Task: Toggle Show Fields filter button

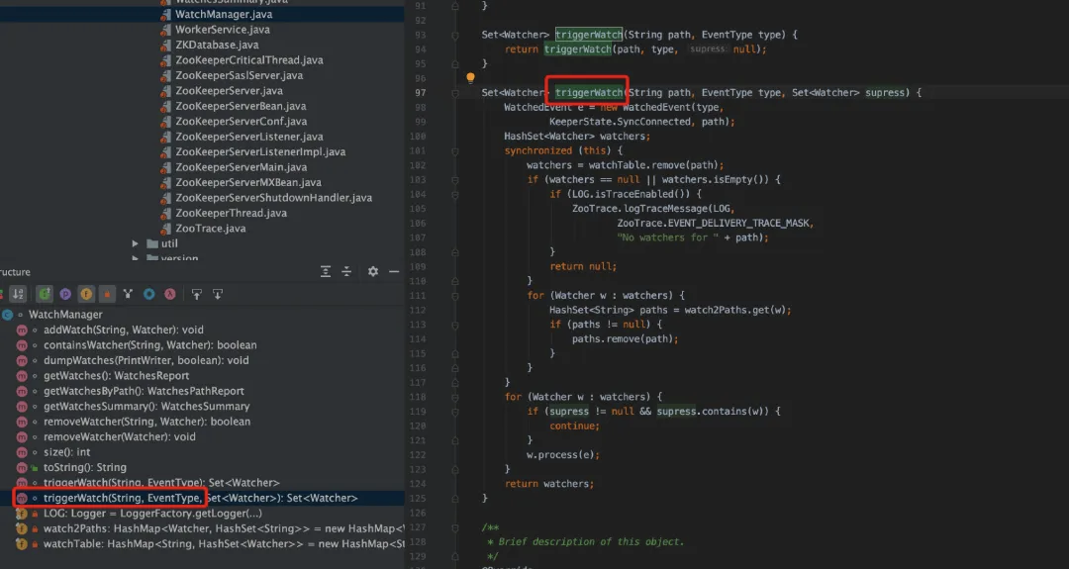Action: coord(86,294)
